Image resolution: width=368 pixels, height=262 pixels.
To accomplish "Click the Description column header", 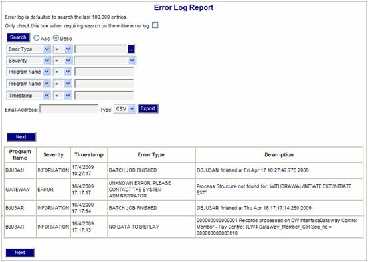I will tap(279, 155).
